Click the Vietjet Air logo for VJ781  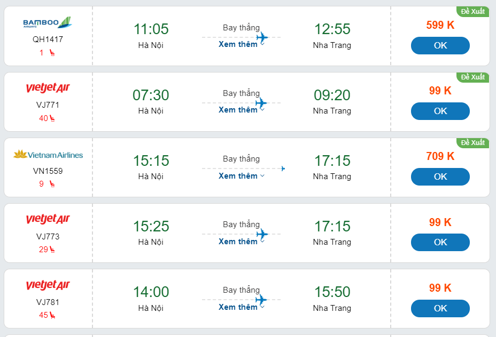pyautogui.click(x=48, y=285)
